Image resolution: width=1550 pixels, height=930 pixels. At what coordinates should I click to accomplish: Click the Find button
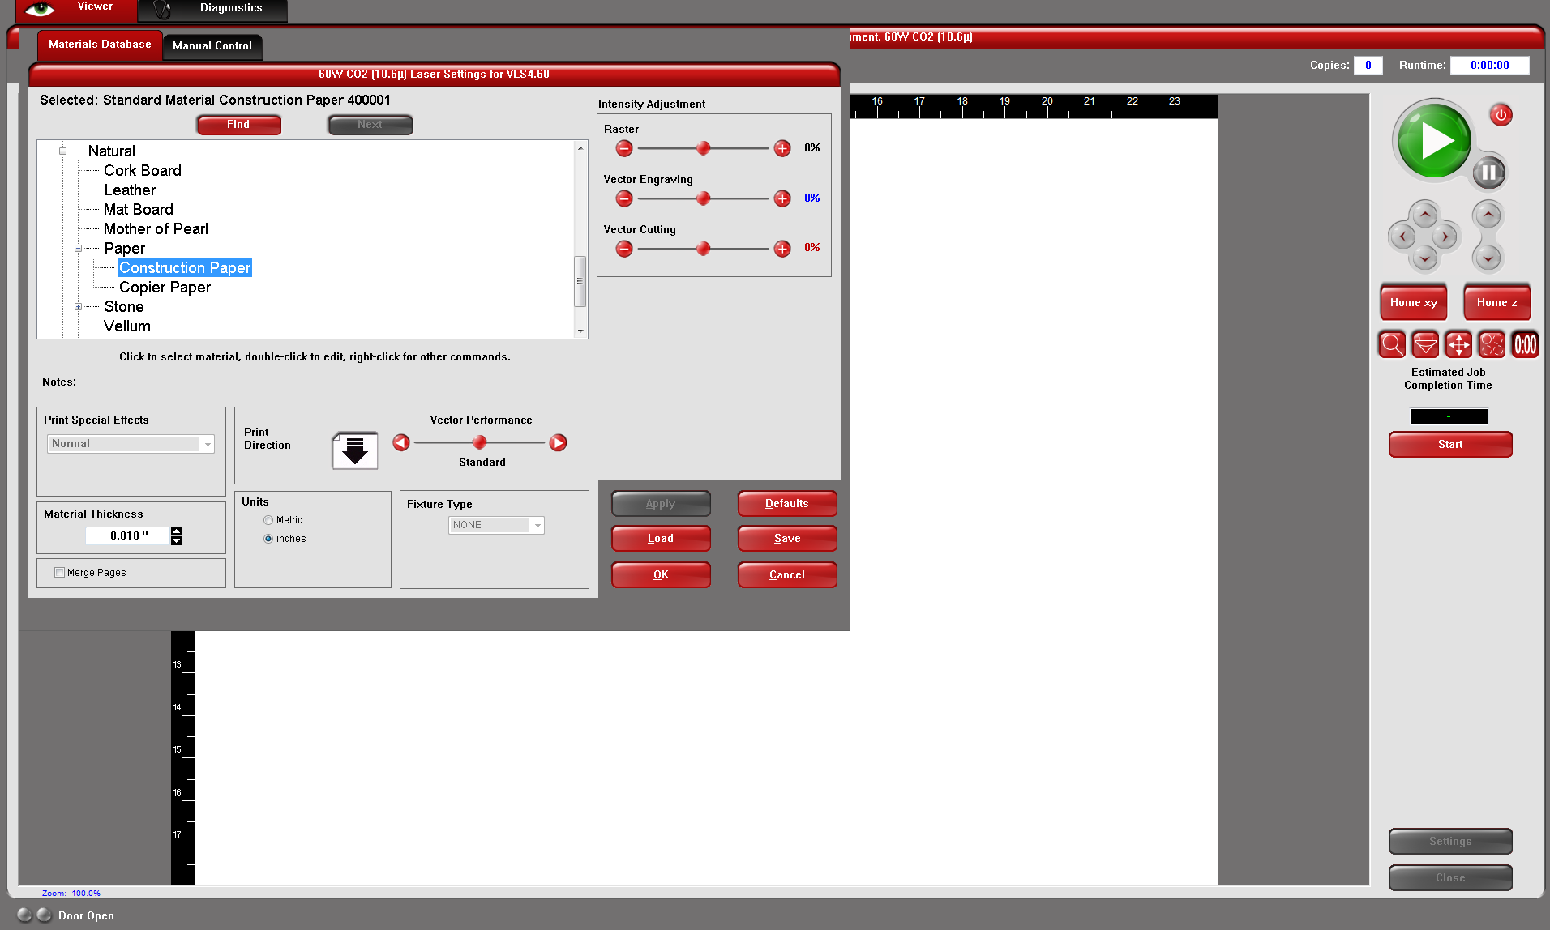tap(238, 125)
